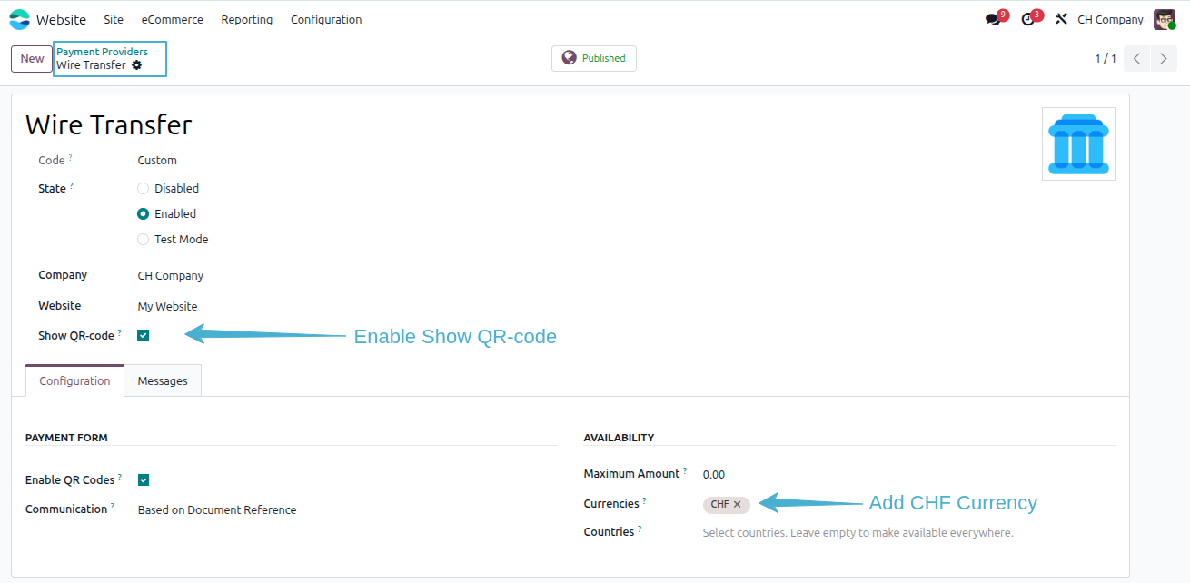
Task: Click the help mark next to Maximum Amount
Action: 685,470
